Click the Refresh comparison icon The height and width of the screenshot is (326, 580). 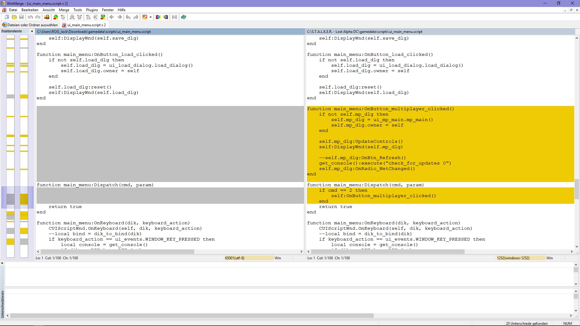click(184, 17)
